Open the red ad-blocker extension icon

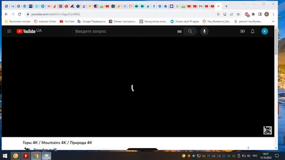point(247,14)
